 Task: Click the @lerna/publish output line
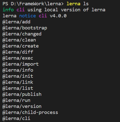click(22, 94)
